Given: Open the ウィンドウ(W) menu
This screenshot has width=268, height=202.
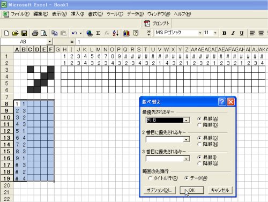Looking at the screenshot, I should coord(159,14).
